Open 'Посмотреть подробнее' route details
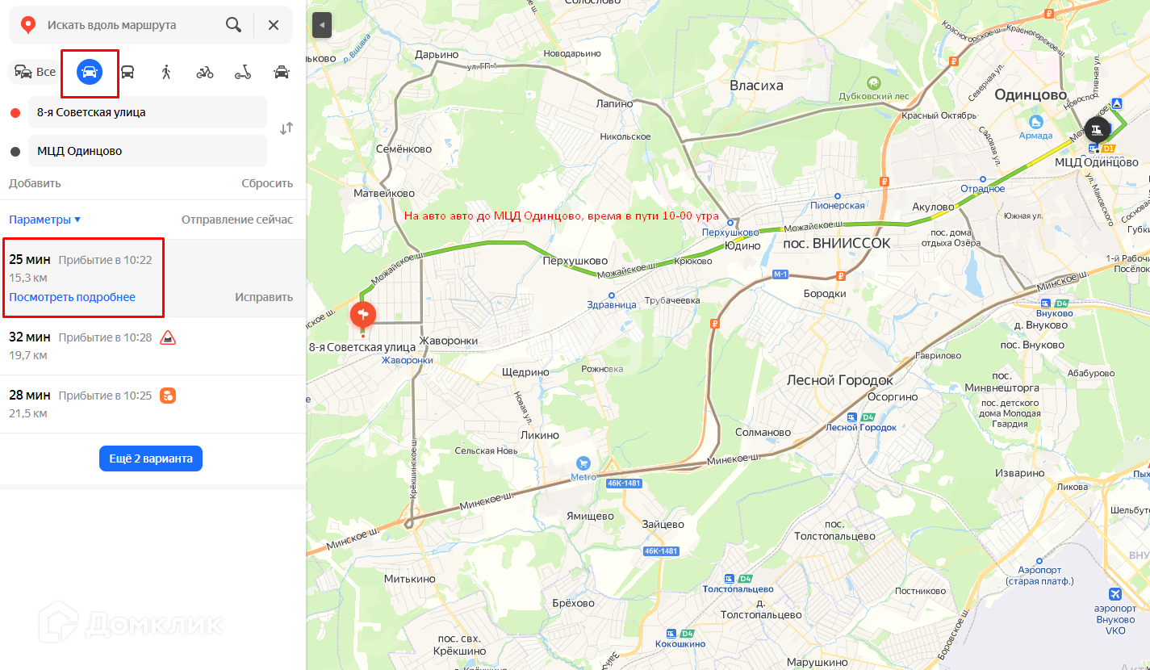Viewport: 1150px width, 670px height. [72, 297]
